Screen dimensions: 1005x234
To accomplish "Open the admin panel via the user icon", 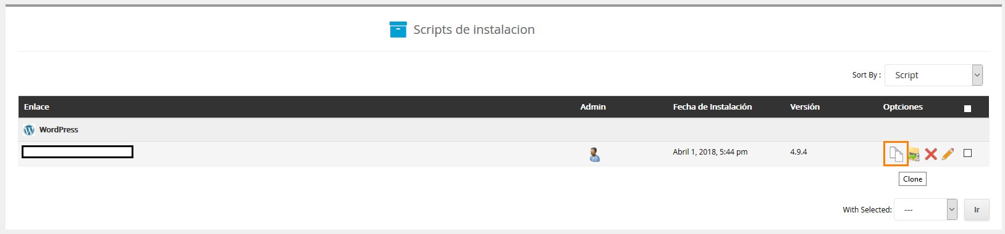I will click(x=594, y=154).
